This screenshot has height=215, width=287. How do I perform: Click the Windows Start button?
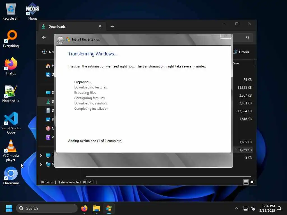click(x=9, y=208)
